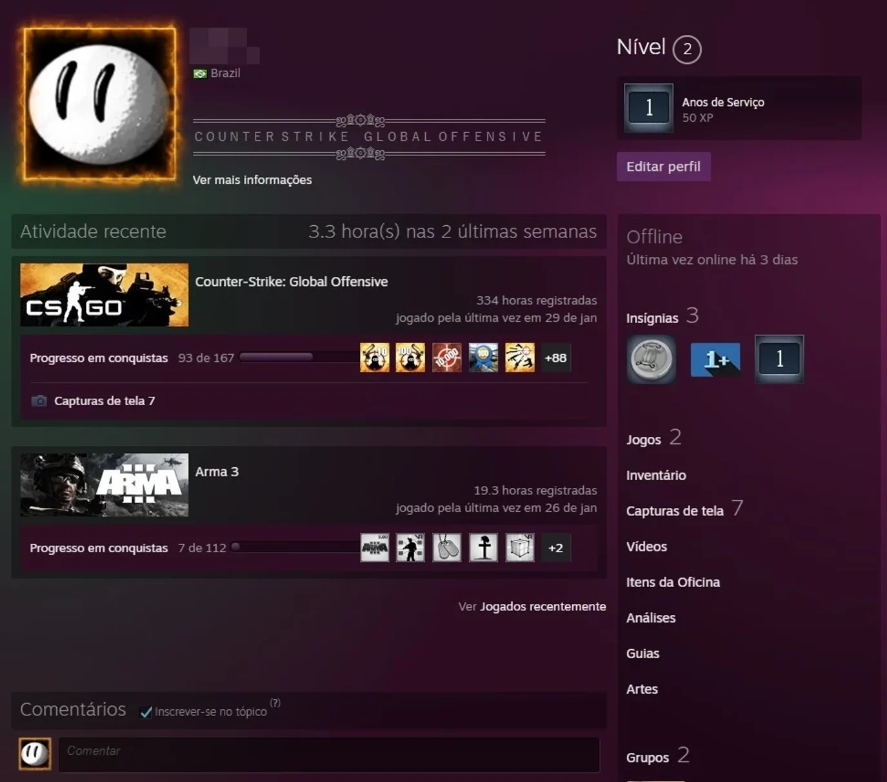Show the +88 remaining CS:GO achievements

[555, 358]
